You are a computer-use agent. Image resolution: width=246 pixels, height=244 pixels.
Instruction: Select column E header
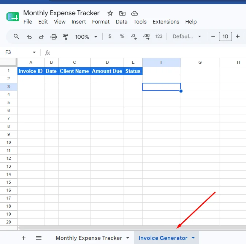tap(133, 62)
